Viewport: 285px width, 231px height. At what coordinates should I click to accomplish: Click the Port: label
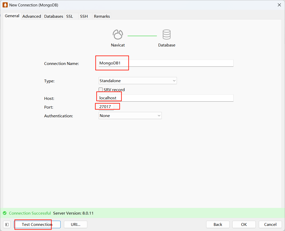[x=49, y=107]
